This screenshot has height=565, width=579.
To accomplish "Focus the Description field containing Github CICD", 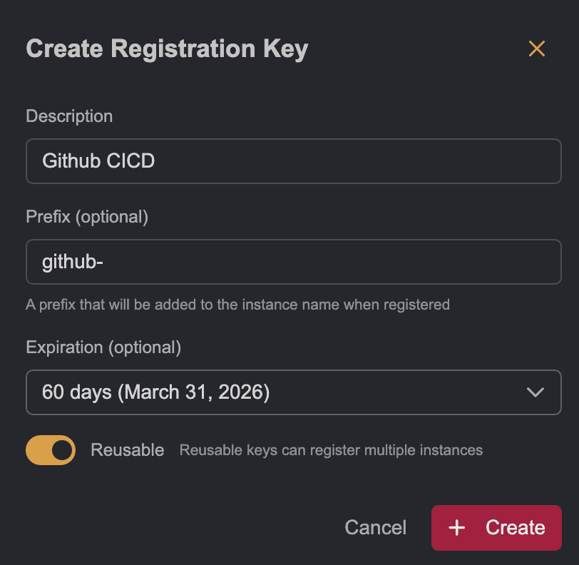I will [x=294, y=161].
